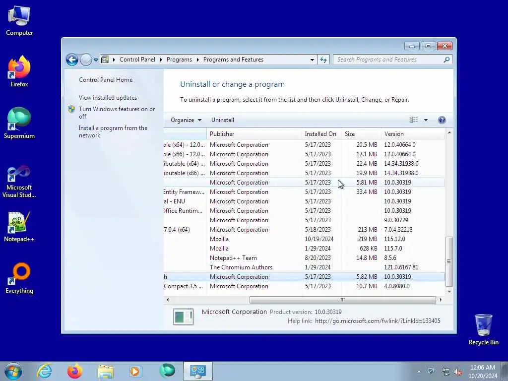Show hidden system tray icons
This screenshot has height=381, width=508.
[419, 372]
